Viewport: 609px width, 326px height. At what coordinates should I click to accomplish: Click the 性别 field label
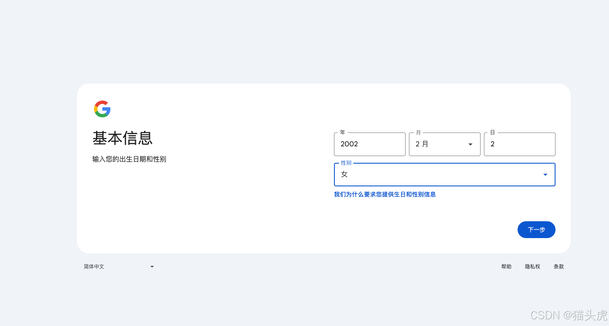point(345,163)
